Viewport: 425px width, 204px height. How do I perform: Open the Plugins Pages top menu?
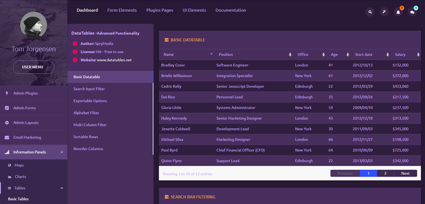pos(160,10)
